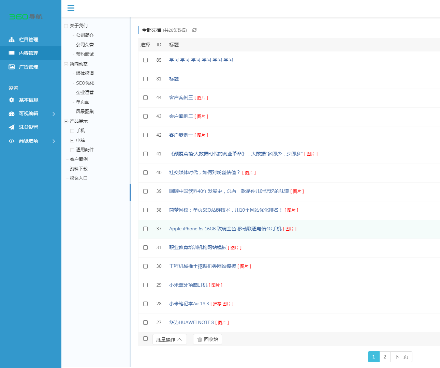The width and height of the screenshot is (440, 368).
Task: Open the 华为HUAWEI NOTE 8 document link
Action: [191, 322]
